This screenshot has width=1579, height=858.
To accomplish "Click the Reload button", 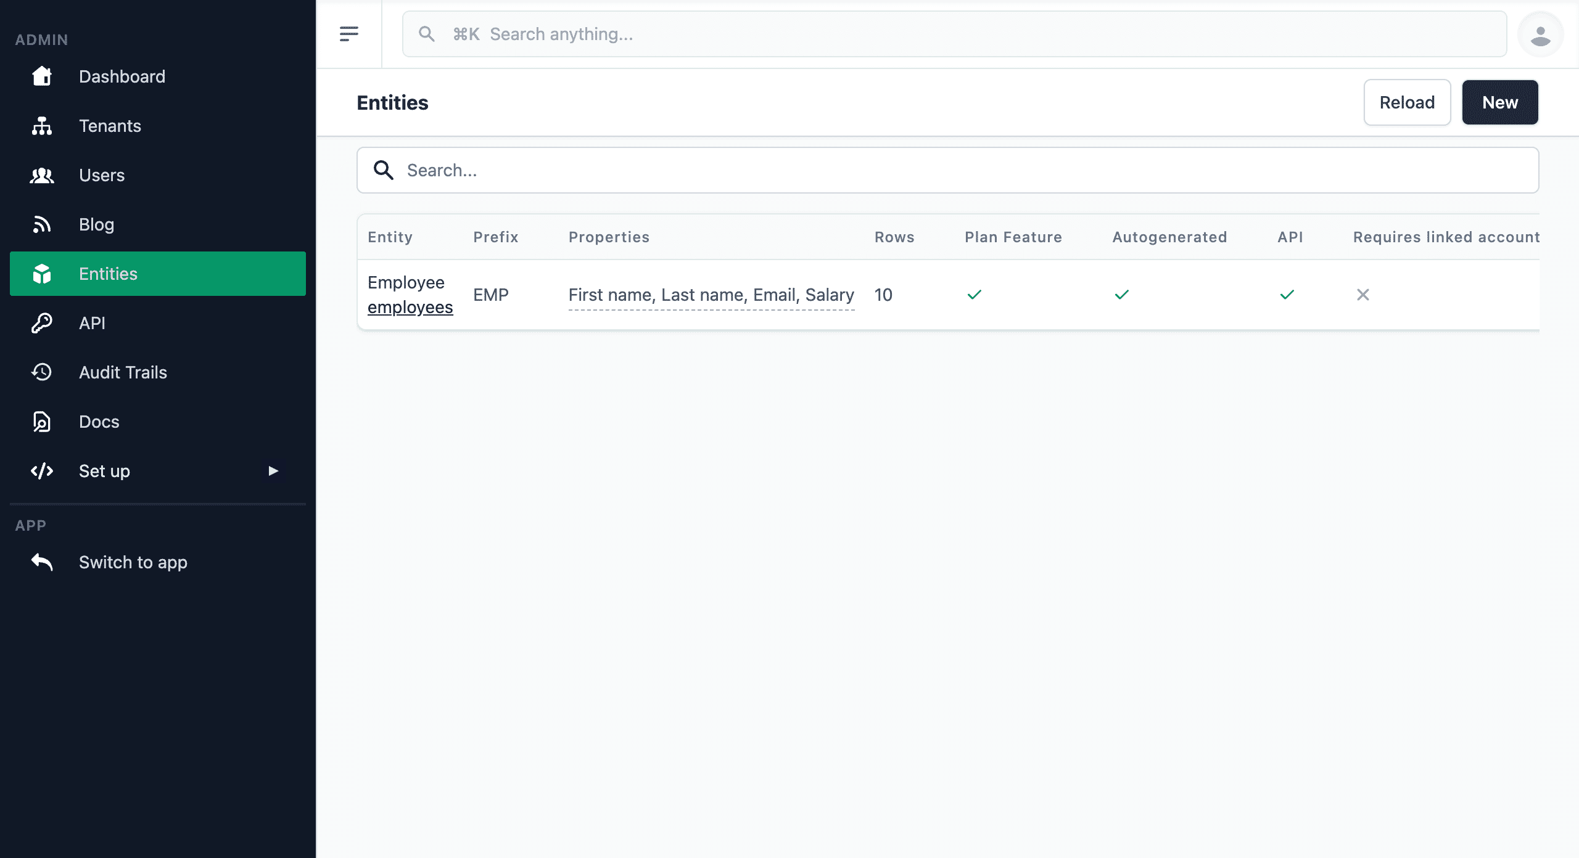I will click(x=1407, y=102).
